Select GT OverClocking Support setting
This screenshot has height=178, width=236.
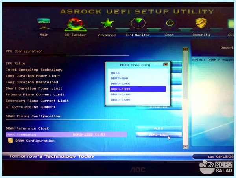pyautogui.click(x=31, y=107)
